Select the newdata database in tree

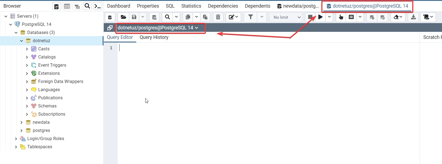point(41,122)
